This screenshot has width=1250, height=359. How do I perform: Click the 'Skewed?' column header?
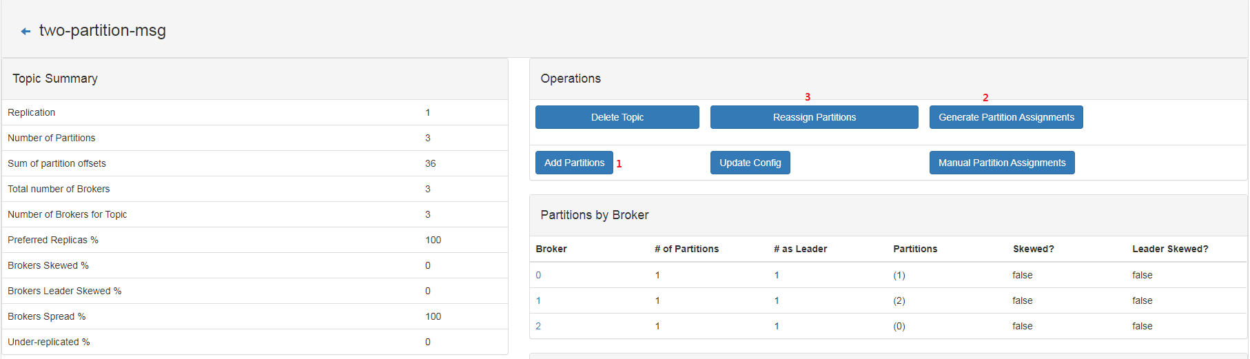1033,249
